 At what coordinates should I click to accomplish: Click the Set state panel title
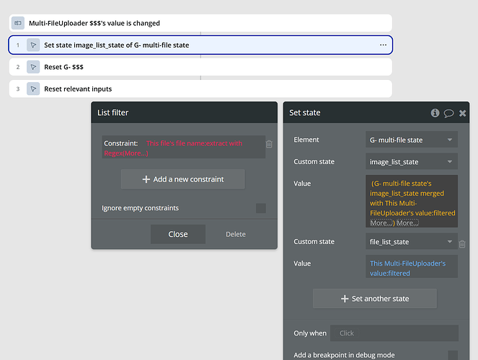point(305,112)
